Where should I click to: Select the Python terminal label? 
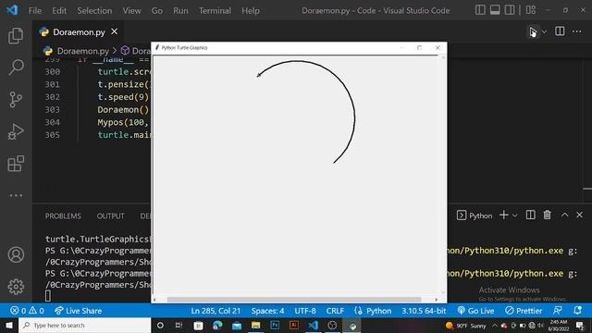tap(475, 216)
